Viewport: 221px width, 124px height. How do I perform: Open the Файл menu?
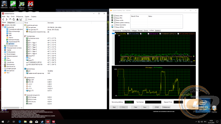pyautogui.click(x=3, y=17)
